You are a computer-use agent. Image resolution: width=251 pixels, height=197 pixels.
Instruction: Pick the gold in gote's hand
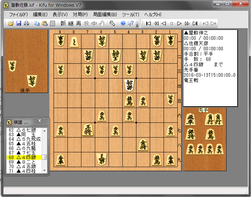click(32, 81)
